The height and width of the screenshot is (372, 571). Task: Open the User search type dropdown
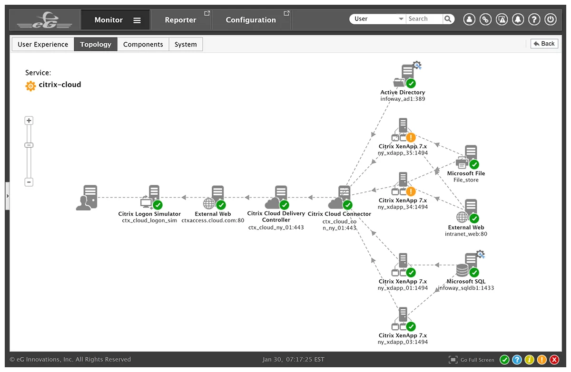[x=378, y=19]
